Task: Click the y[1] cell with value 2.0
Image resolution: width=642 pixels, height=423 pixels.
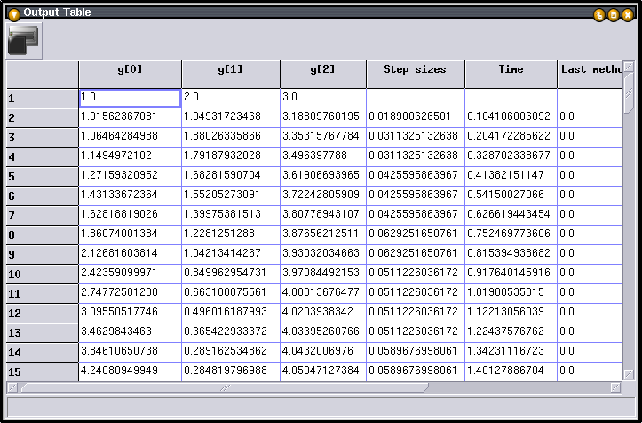Action: pos(230,98)
